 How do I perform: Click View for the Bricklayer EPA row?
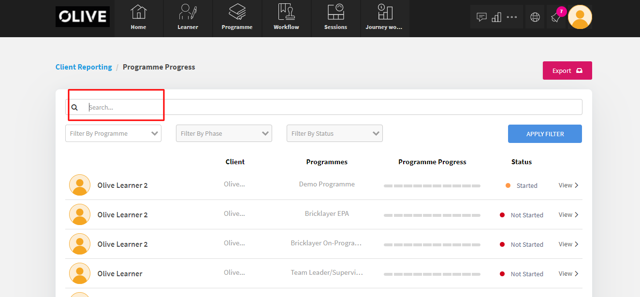[568, 214]
